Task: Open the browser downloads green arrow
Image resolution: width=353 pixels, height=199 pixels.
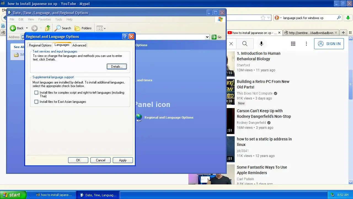Action: coord(348,18)
